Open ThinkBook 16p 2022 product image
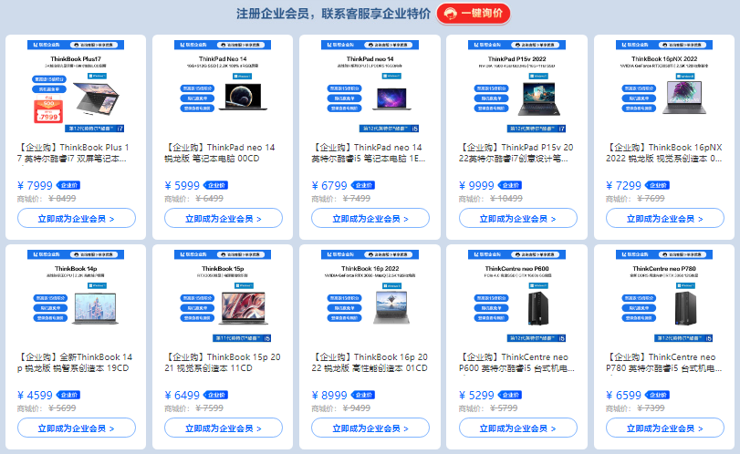 point(370,296)
